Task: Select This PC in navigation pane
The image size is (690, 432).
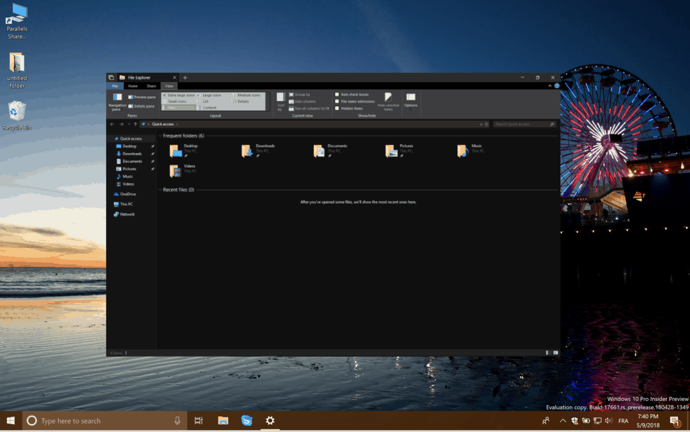Action: pyautogui.click(x=126, y=204)
